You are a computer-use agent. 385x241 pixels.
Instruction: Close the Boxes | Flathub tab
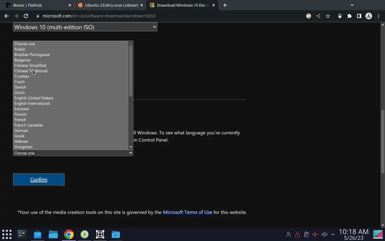pyautogui.click(x=70, y=5)
